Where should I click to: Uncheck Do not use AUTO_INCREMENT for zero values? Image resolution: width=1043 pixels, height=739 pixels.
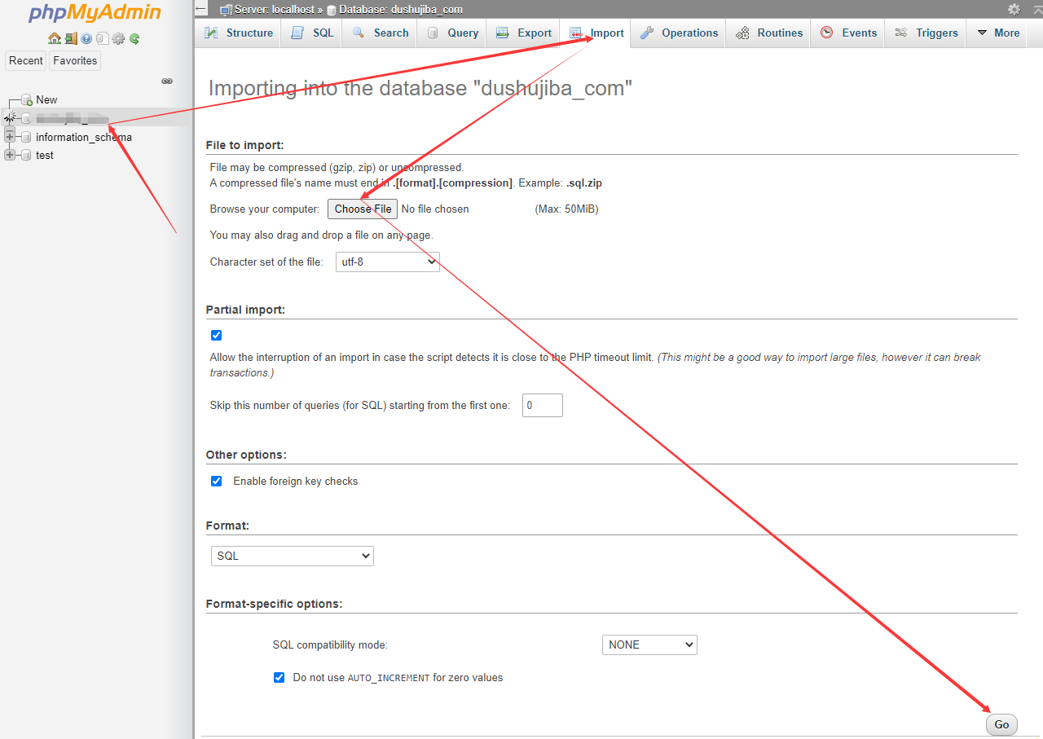tap(279, 677)
